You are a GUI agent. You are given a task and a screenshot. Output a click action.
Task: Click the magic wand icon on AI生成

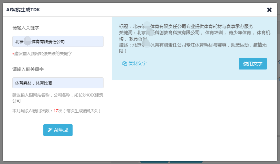click(x=50, y=130)
